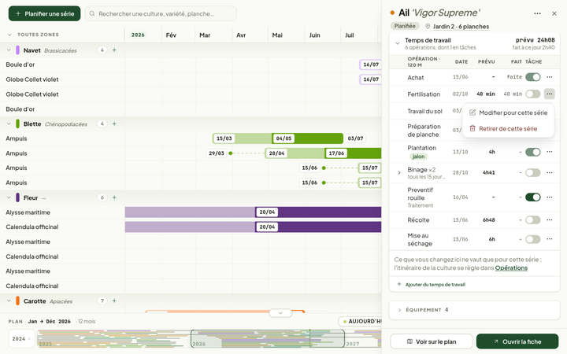The height and width of the screenshot is (354, 567).
Task: Disable the Preventif rouille task toggle
Action: coord(532,197)
